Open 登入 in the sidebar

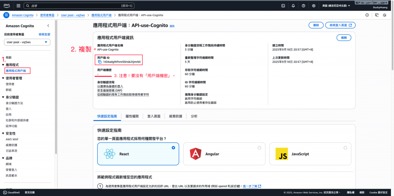[8, 109]
